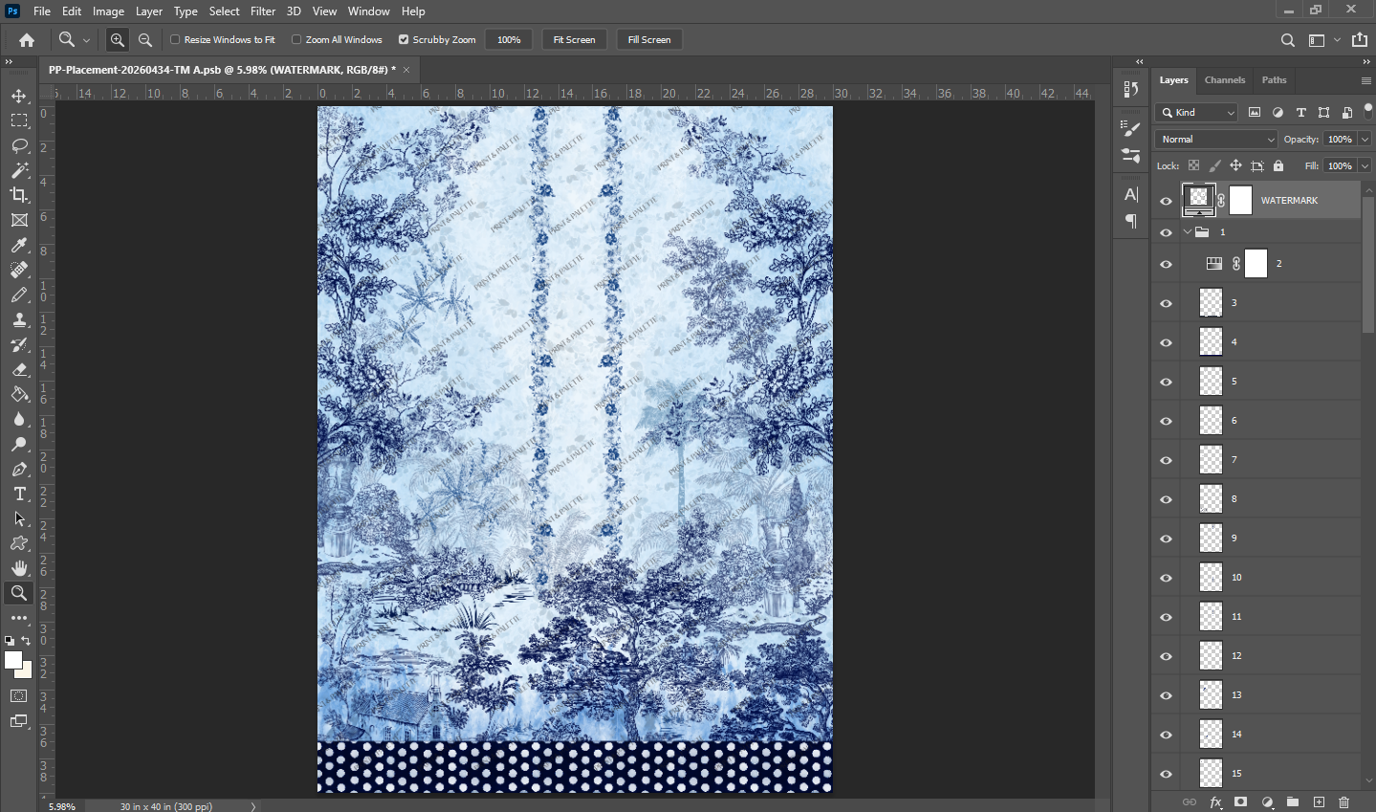This screenshot has width=1376, height=812.
Task: Click the 100% zoom button
Action: point(509,40)
